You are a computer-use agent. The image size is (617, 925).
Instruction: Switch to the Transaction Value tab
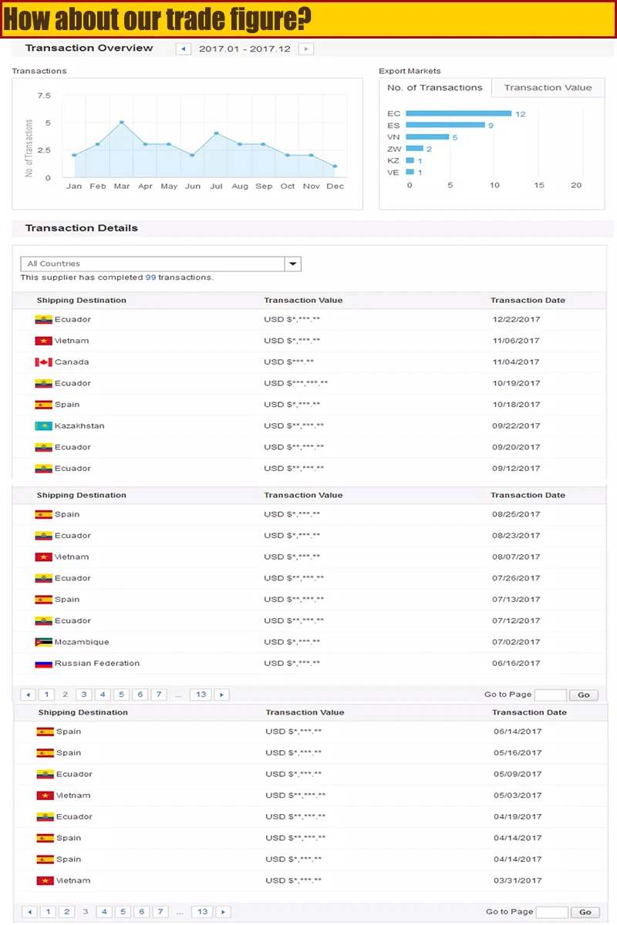pos(548,88)
